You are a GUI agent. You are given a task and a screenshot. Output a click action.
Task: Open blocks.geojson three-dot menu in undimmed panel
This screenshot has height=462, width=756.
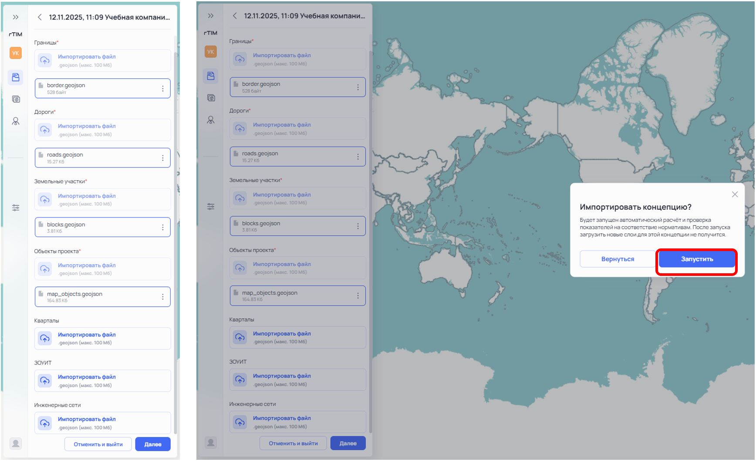click(163, 228)
